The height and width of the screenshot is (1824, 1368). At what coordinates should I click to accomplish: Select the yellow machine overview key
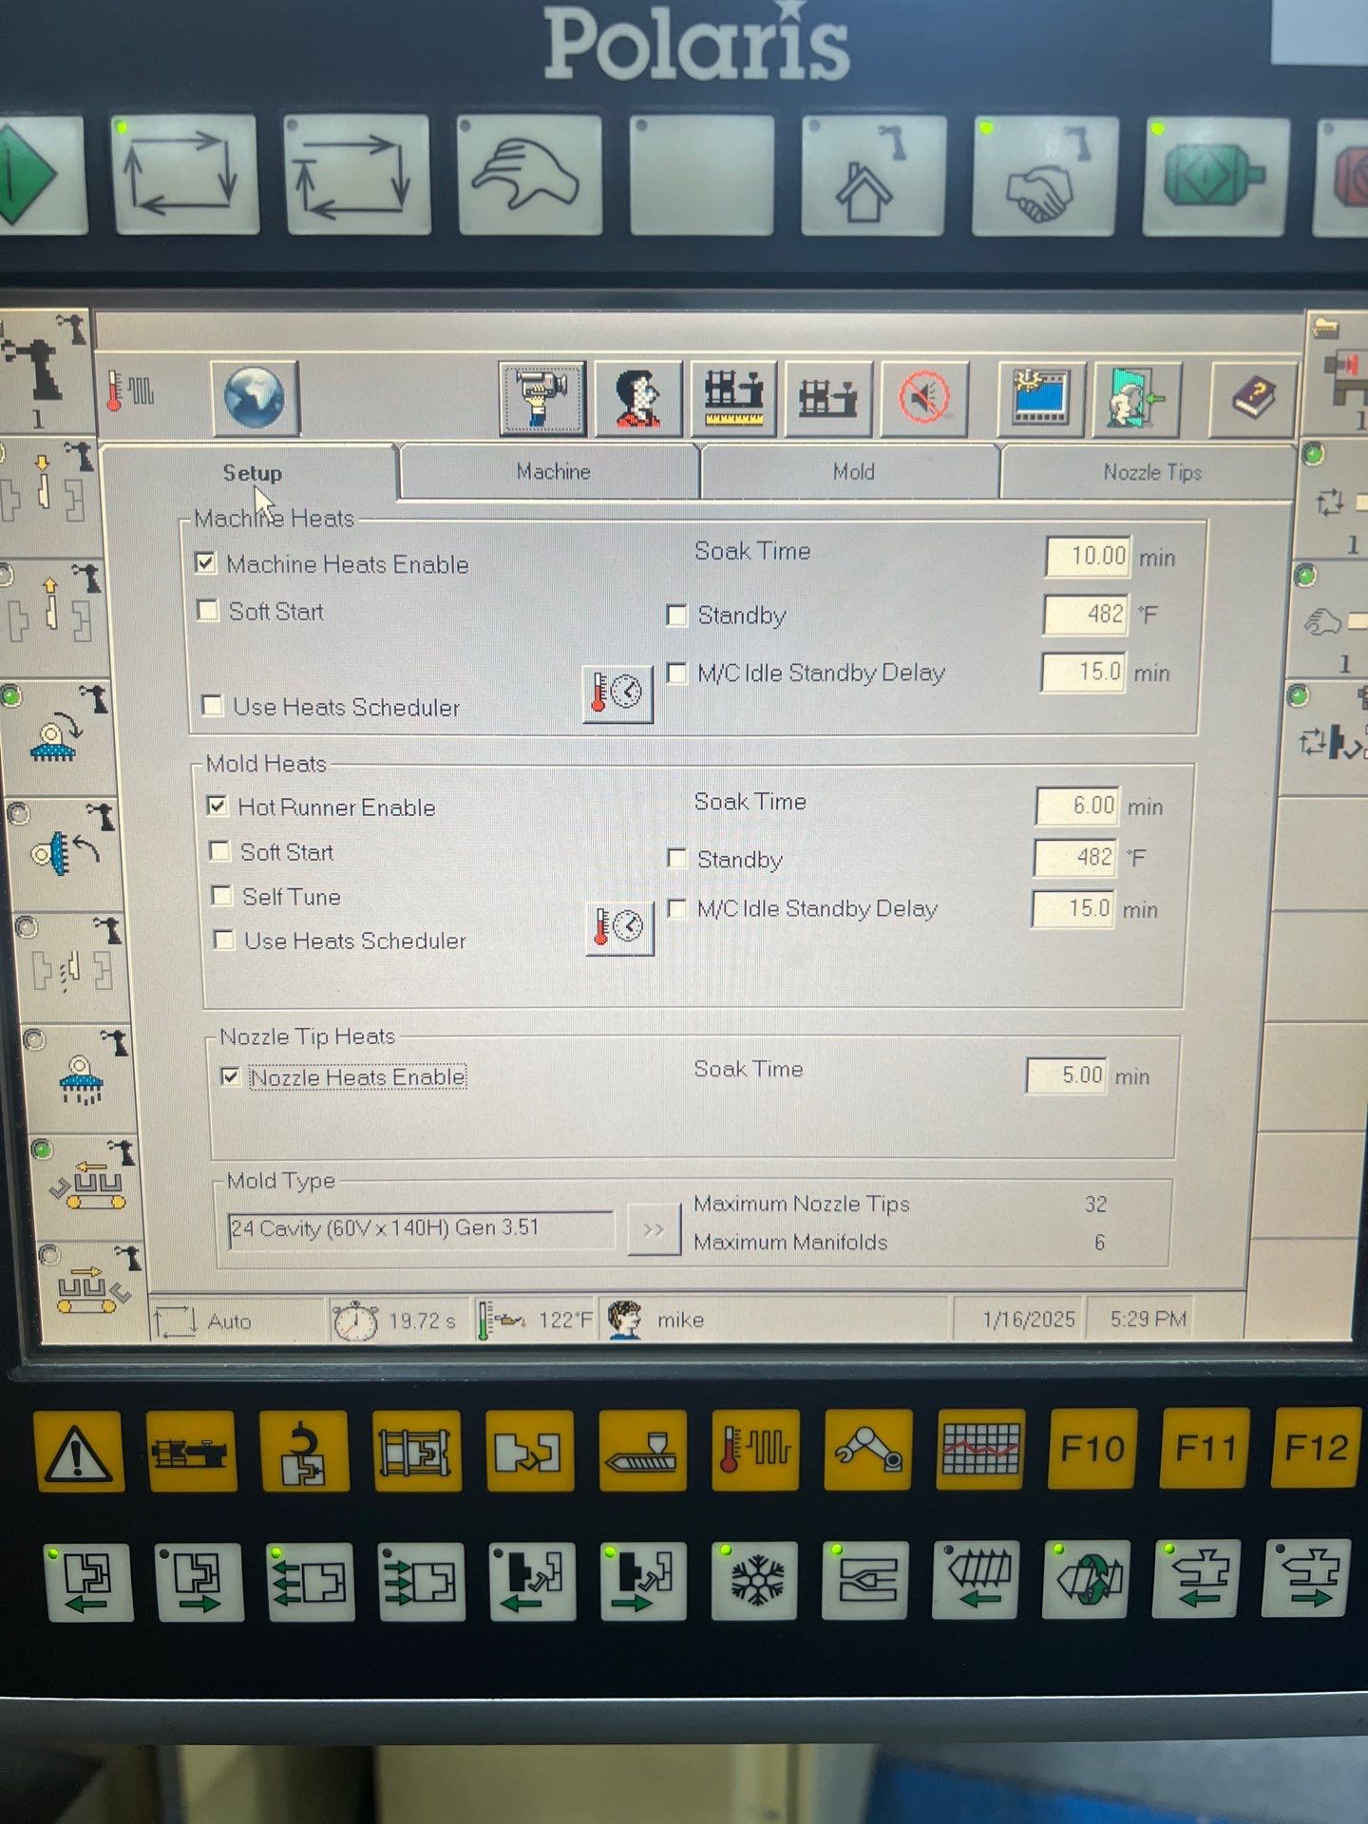[190, 1451]
